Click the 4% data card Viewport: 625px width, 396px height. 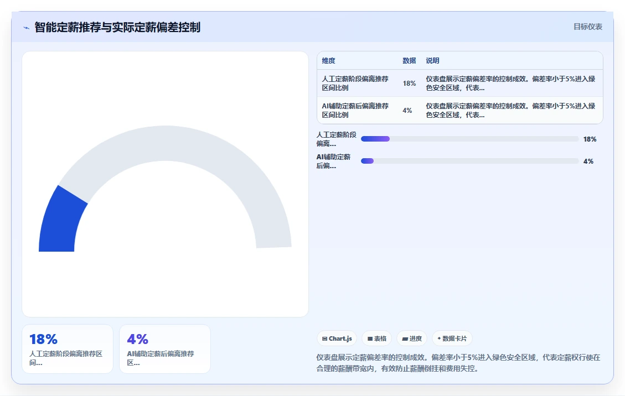point(164,349)
